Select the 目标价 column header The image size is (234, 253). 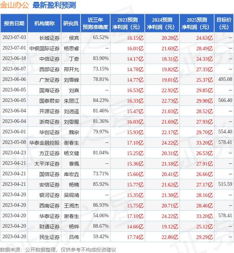[x=224, y=23]
